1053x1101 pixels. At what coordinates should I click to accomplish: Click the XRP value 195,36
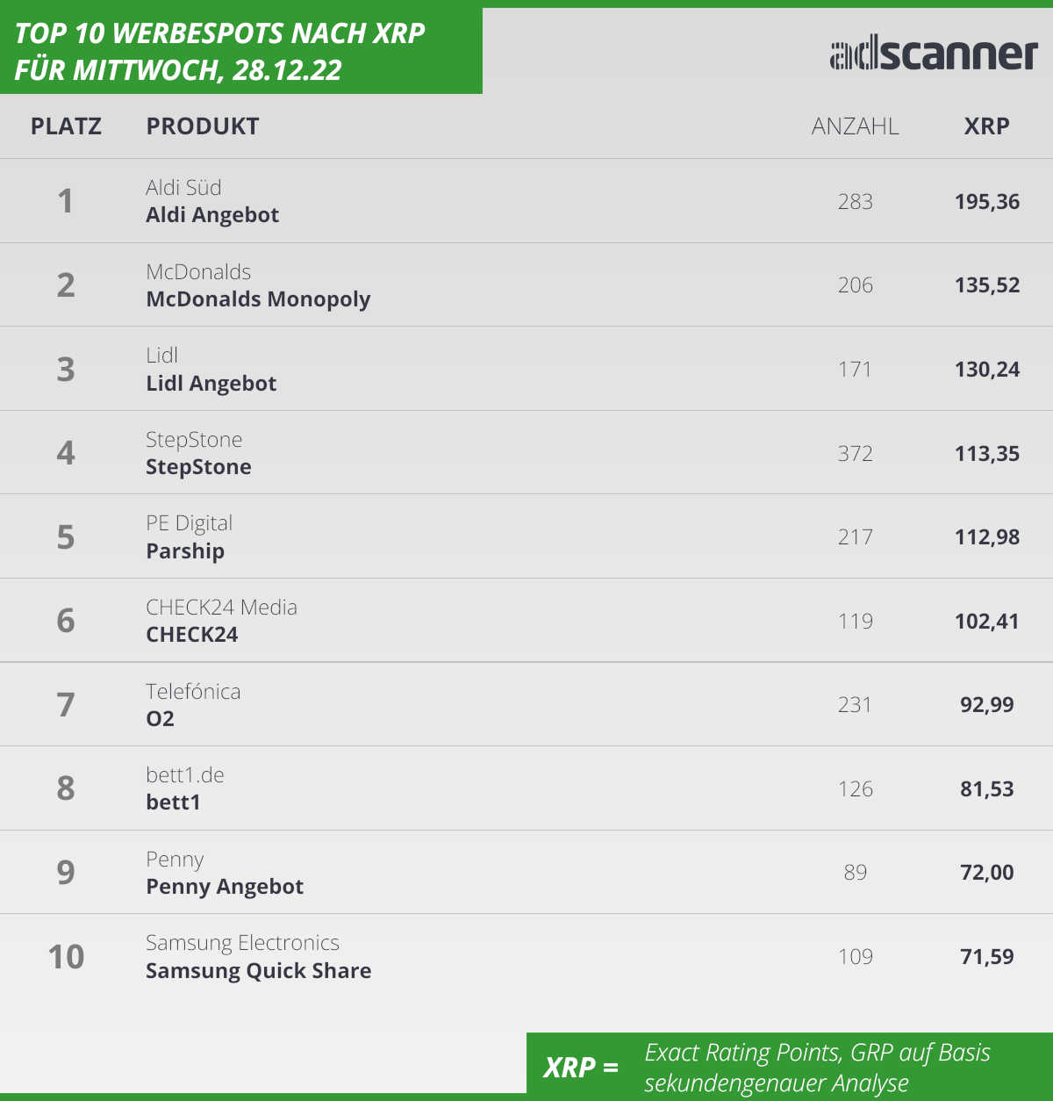click(987, 202)
